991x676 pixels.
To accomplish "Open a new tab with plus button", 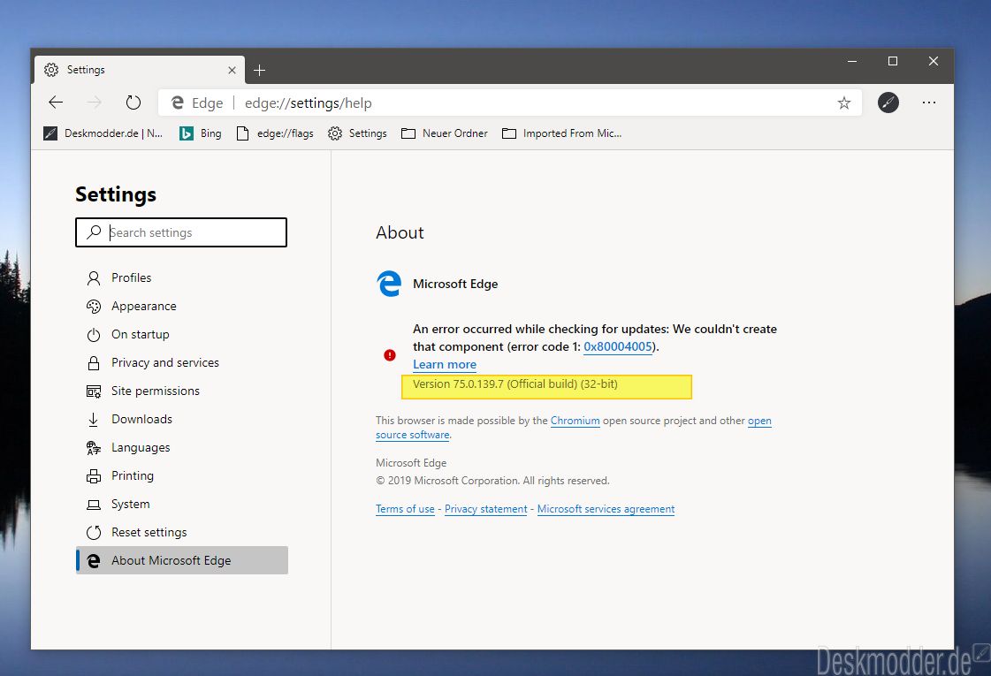I will point(259,70).
